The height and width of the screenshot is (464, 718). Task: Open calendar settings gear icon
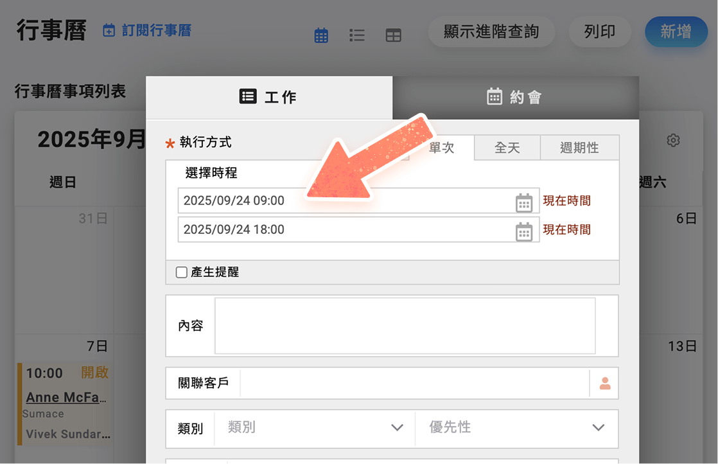tap(673, 140)
